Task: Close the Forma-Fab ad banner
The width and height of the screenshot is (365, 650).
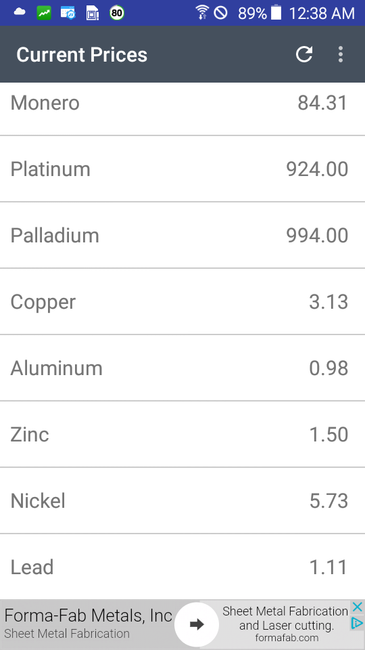Action: (x=357, y=607)
